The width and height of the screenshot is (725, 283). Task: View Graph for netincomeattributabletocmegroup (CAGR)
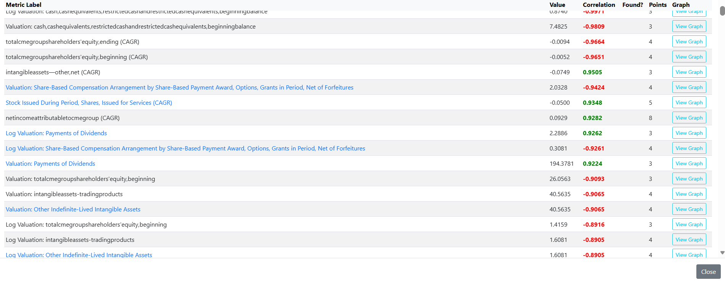(x=689, y=118)
